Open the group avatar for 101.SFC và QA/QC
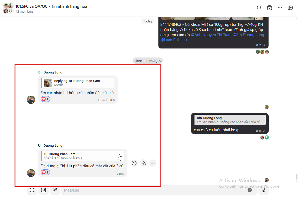 click(x=8, y=8)
